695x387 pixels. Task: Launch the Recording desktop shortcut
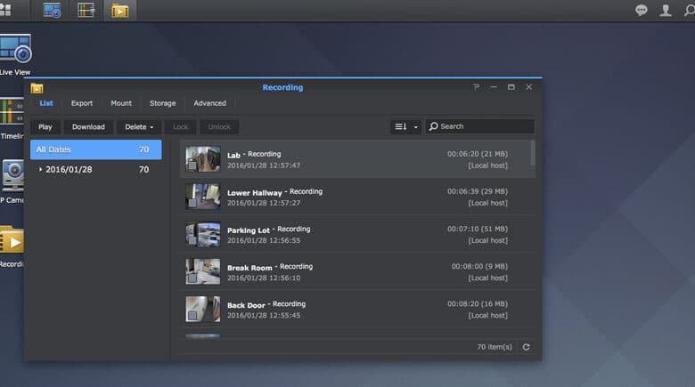[x=12, y=246]
